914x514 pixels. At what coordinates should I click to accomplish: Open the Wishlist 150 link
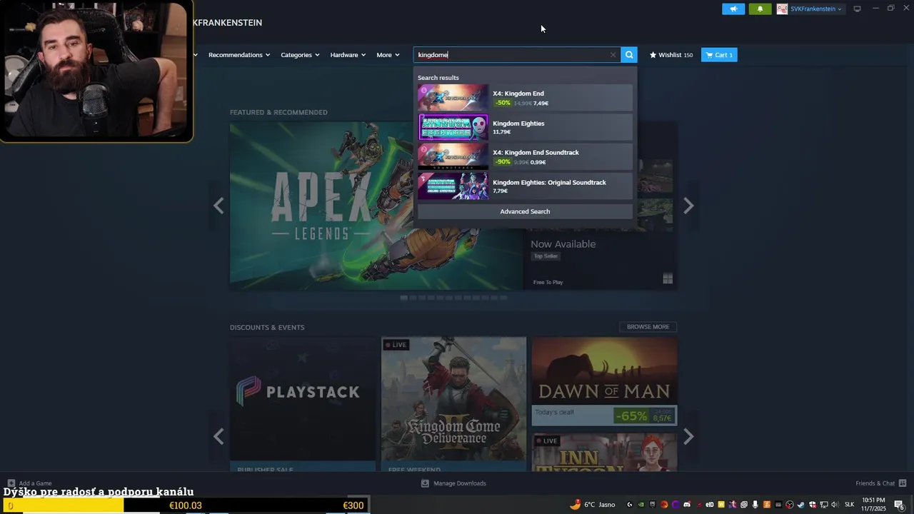tap(671, 55)
